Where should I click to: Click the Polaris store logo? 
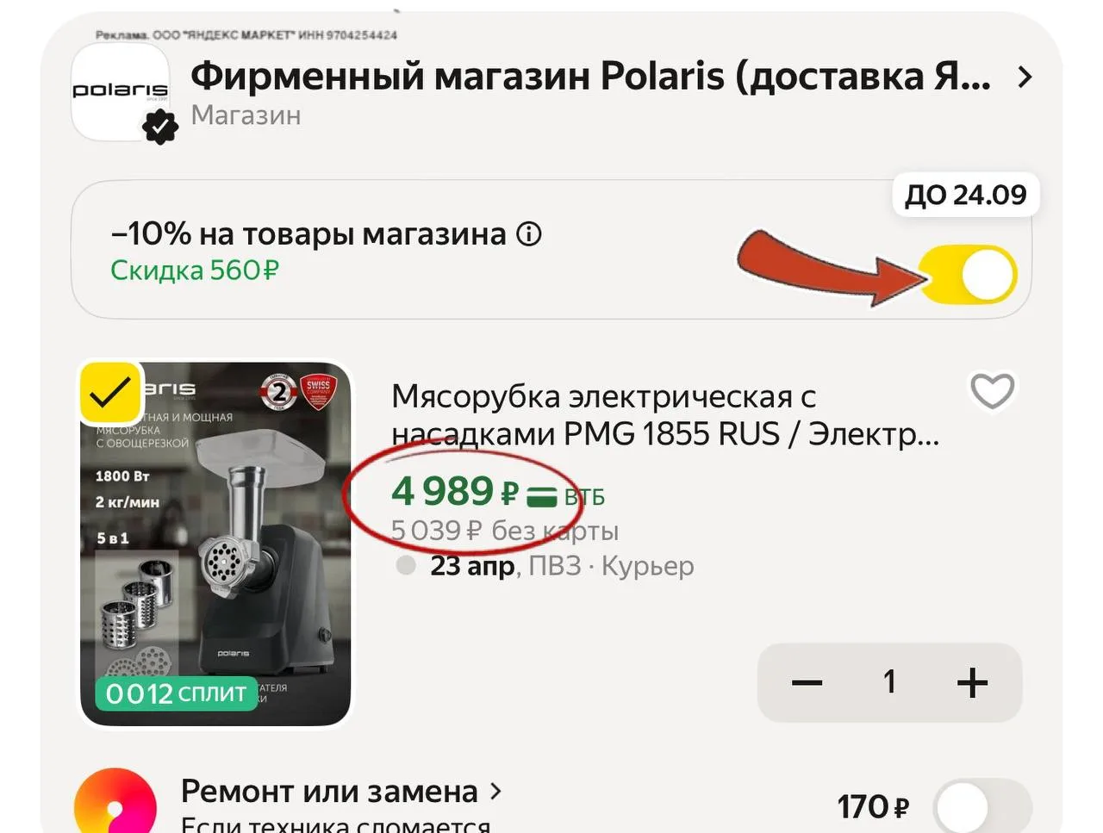tap(120, 92)
